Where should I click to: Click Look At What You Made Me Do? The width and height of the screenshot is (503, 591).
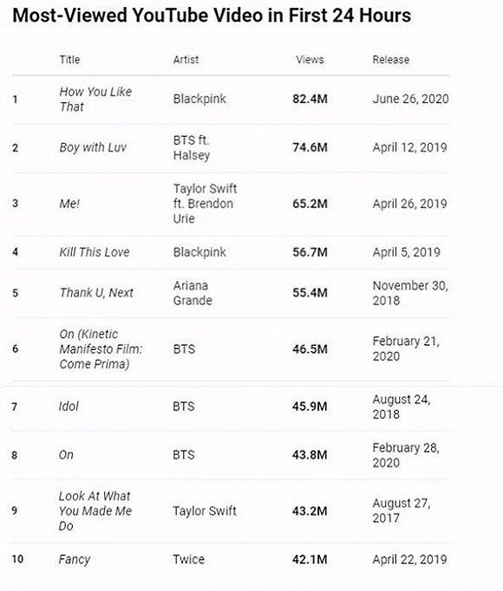click(95, 510)
